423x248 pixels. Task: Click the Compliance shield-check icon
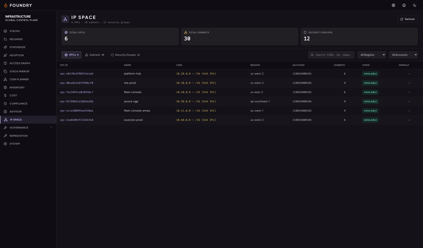pyautogui.click(x=5, y=103)
